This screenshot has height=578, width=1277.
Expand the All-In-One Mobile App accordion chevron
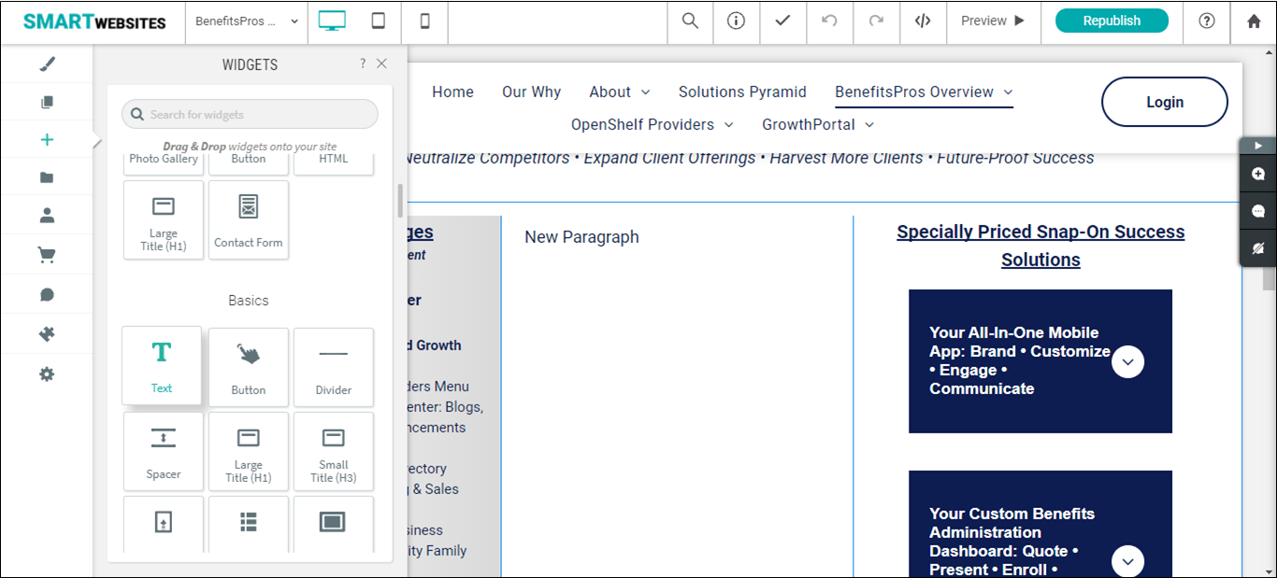coord(1128,361)
